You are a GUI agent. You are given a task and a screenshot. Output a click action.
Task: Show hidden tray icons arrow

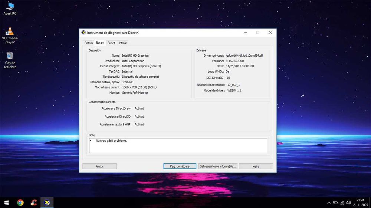pyautogui.click(x=329, y=202)
